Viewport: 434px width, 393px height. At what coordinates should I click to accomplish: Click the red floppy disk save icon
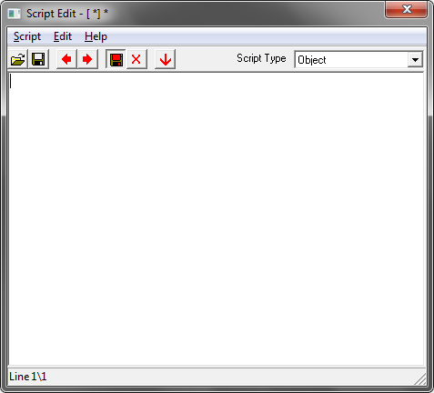(x=116, y=59)
